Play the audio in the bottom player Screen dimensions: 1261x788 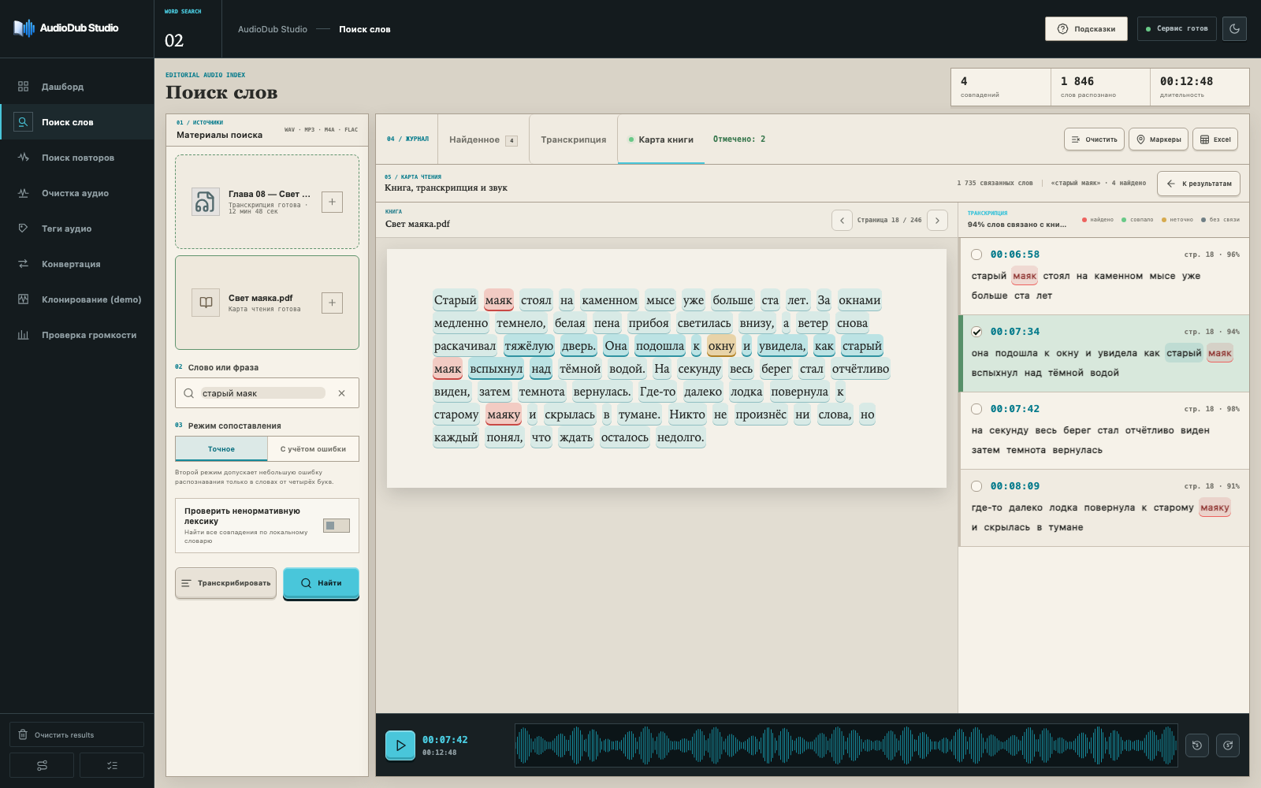(x=400, y=745)
